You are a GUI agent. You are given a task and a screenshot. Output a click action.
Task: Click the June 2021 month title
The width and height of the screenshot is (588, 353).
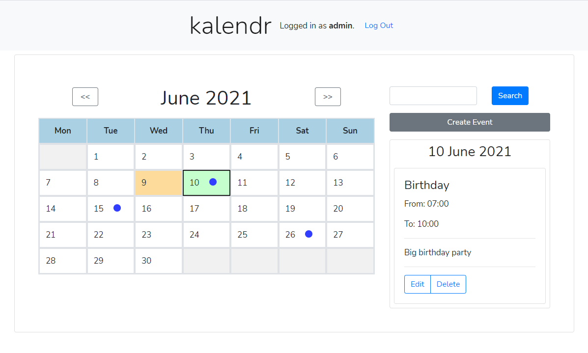[x=206, y=98]
